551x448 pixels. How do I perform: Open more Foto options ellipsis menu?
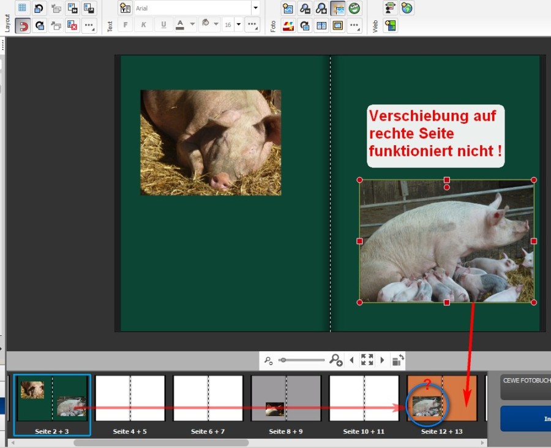coord(354,25)
